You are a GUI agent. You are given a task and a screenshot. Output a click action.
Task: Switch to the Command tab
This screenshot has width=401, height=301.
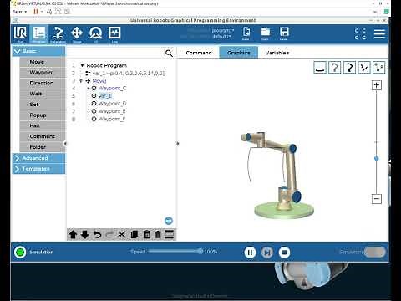click(199, 53)
